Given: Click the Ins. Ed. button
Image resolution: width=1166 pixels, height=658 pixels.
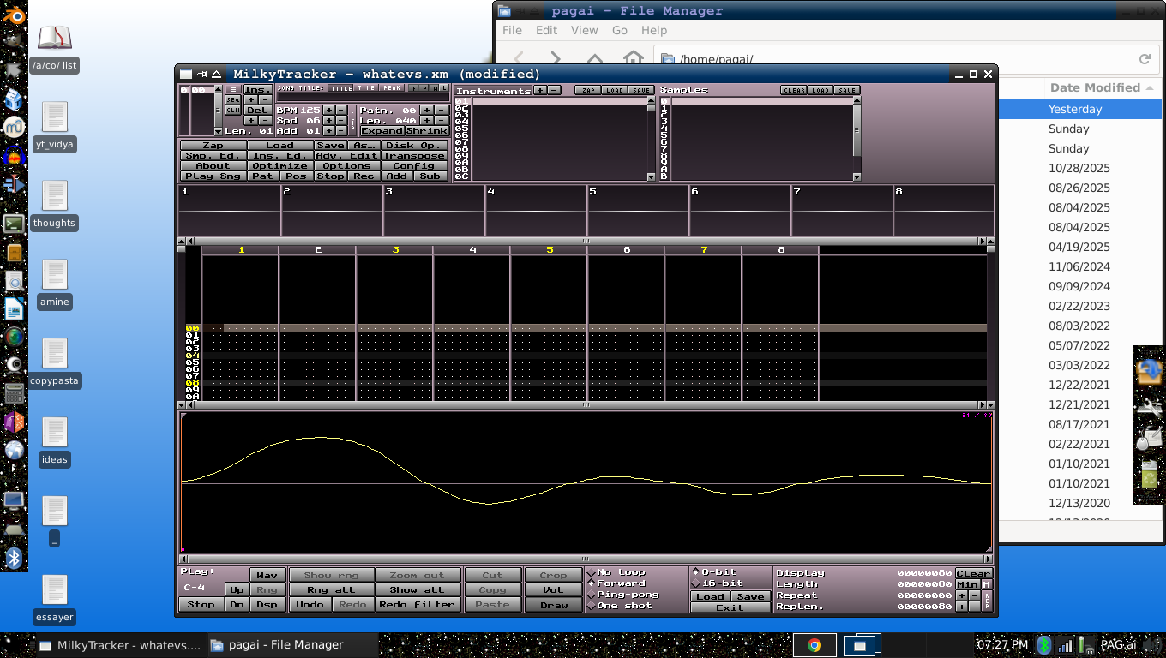Looking at the screenshot, I should pyautogui.click(x=279, y=156).
